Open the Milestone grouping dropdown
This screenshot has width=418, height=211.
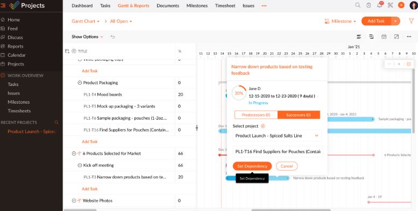coord(340,21)
